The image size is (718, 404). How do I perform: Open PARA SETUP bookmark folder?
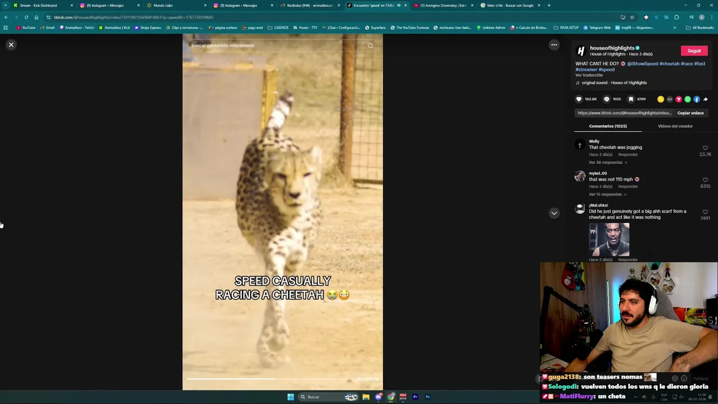click(x=566, y=27)
